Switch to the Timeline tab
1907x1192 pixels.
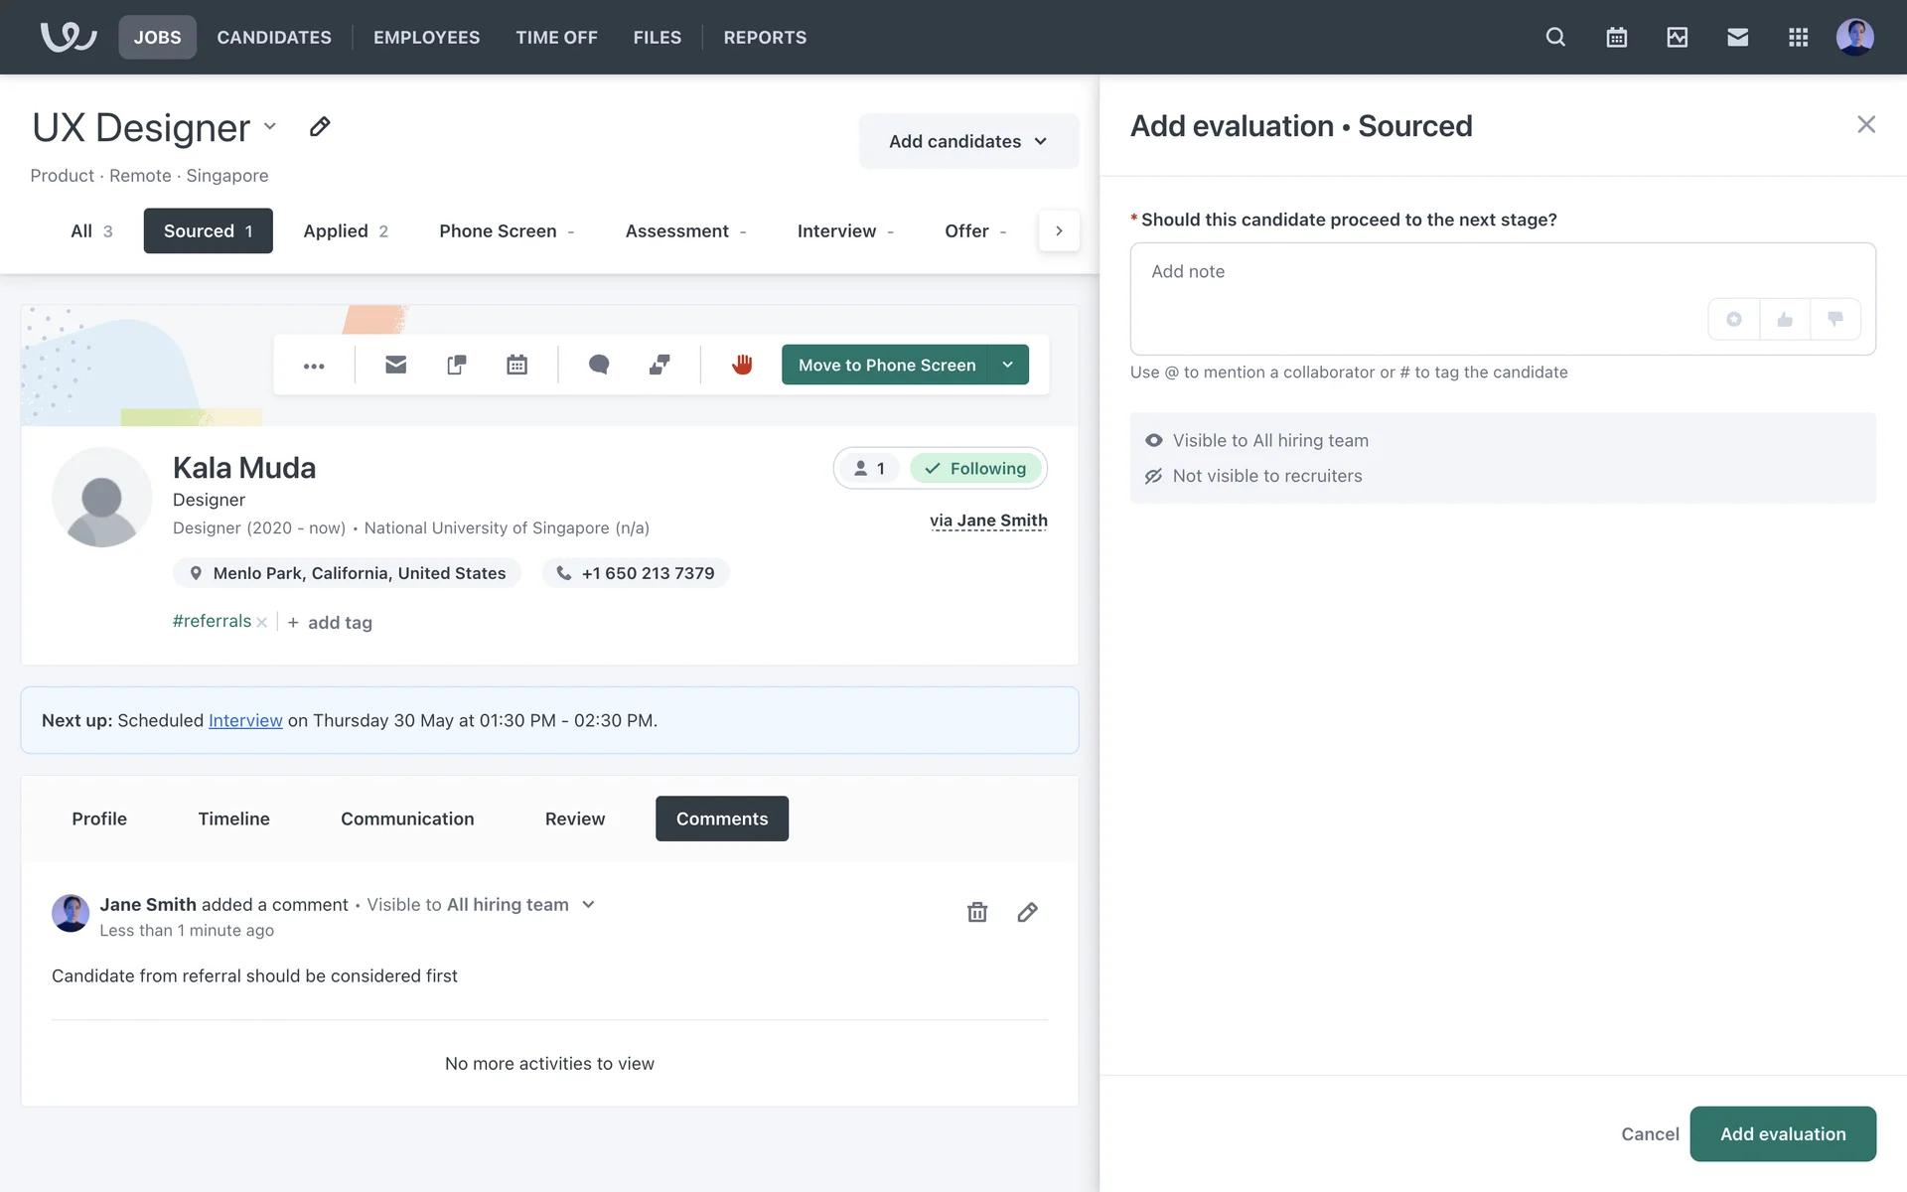pos(233,819)
